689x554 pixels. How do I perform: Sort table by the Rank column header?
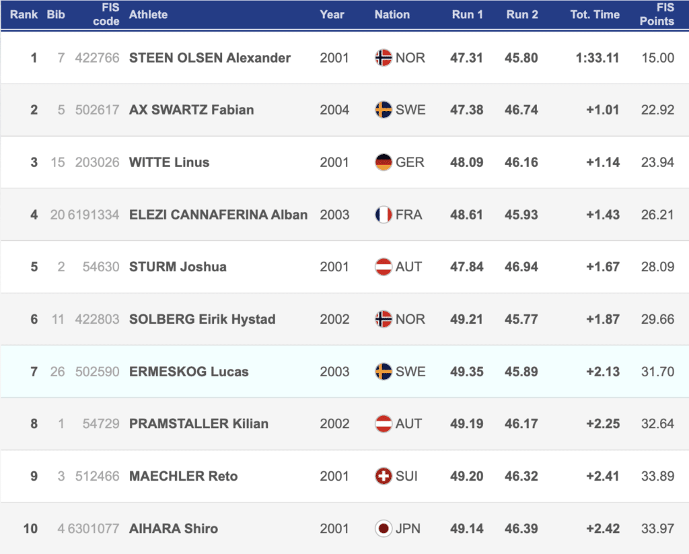(23, 14)
